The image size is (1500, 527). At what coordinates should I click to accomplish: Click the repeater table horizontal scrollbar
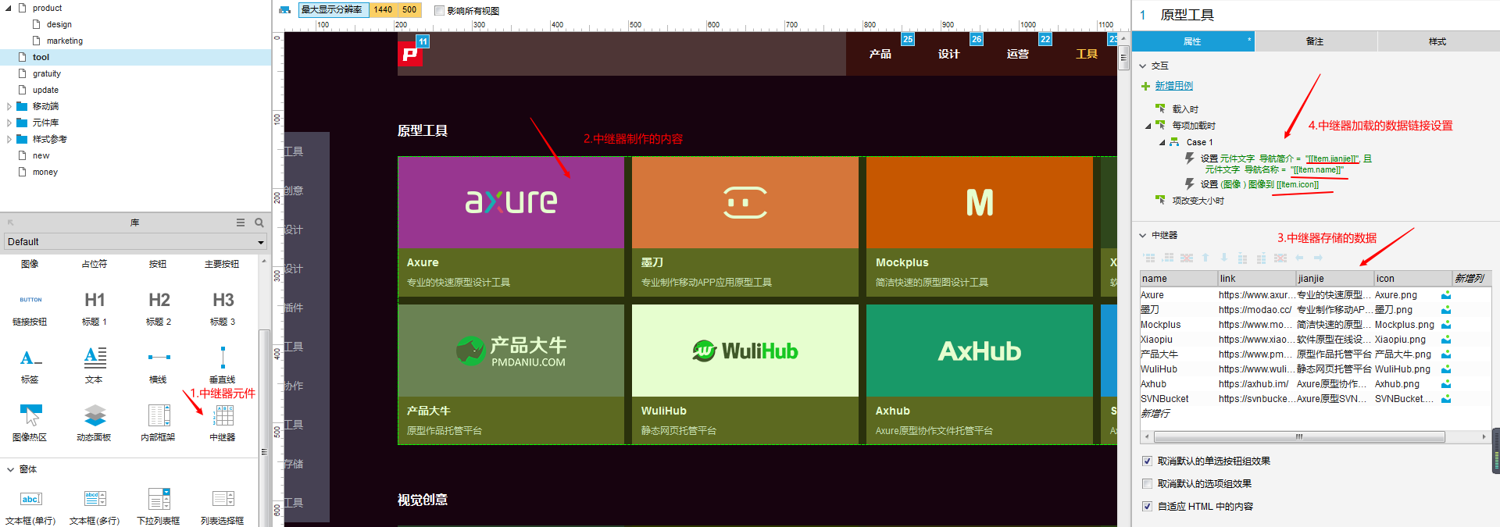[x=1299, y=437]
